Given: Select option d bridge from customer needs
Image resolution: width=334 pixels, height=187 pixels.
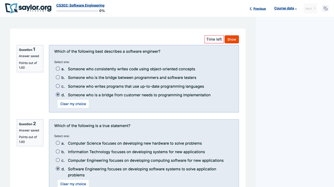Looking at the screenshot, I should [x=58, y=95].
